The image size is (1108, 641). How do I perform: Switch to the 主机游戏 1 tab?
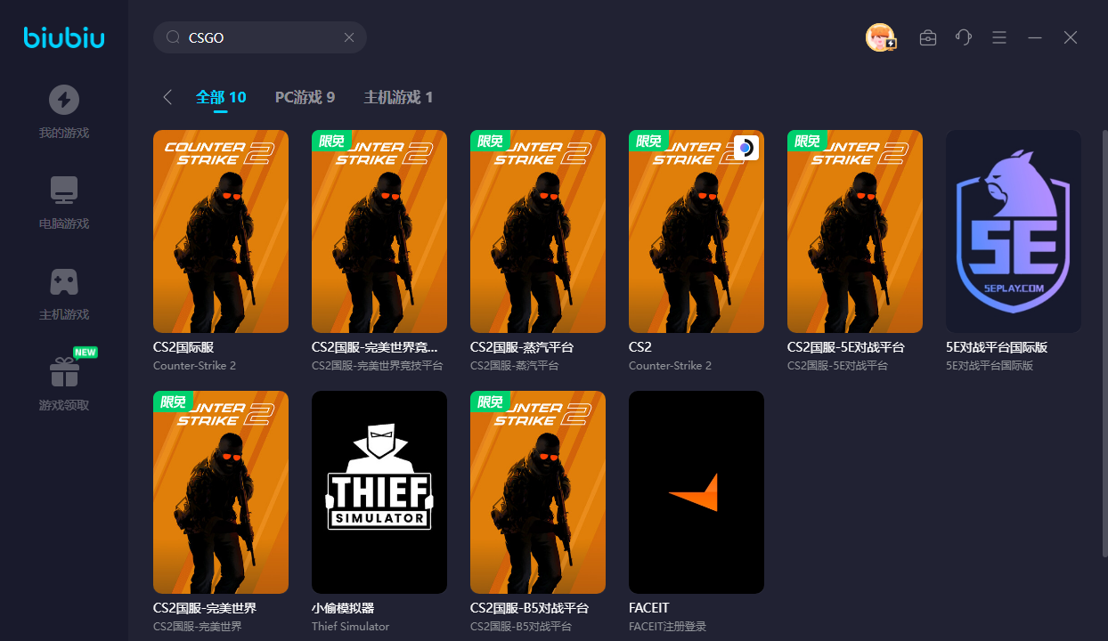(398, 97)
